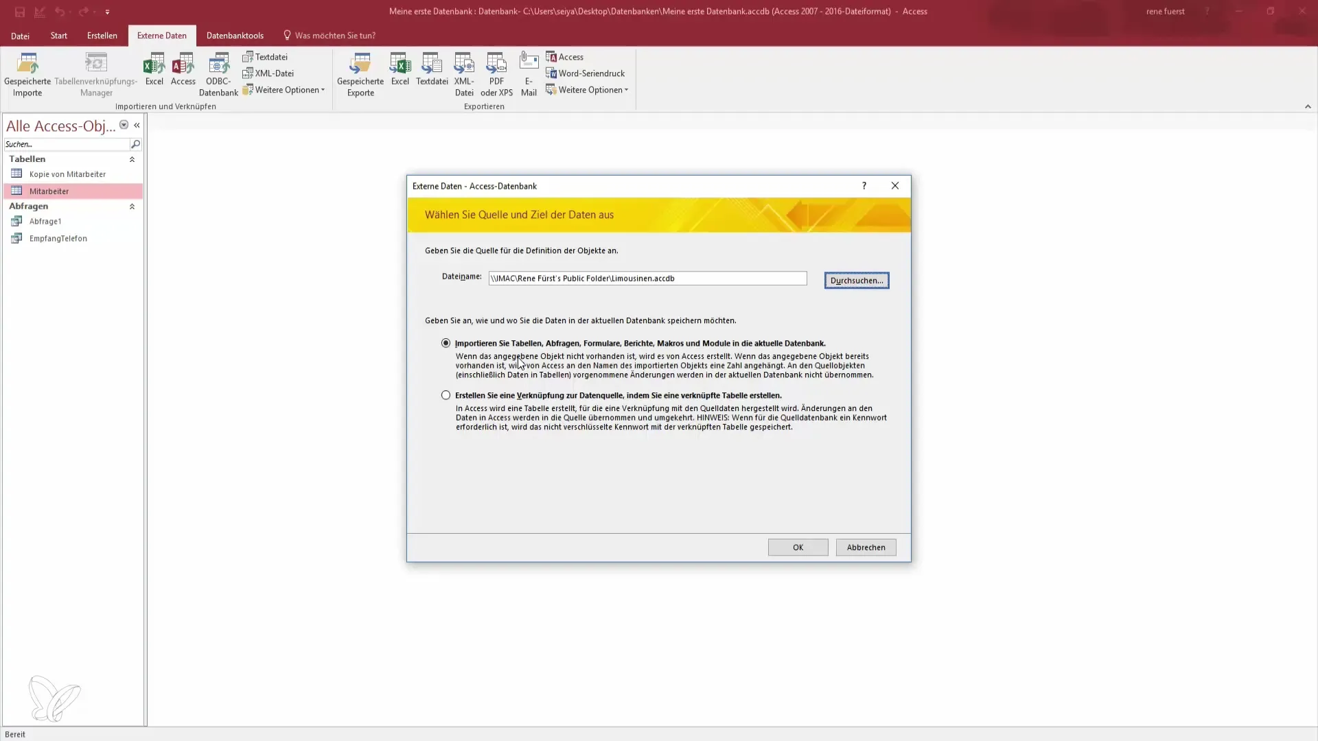Image resolution: width=1318 pixels, height=741 pixels.
Task: Open Gespeicherte Importe in the ribbon
Action: (27, 75)
